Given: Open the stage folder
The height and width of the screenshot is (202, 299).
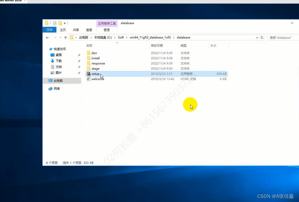Looking at the screenshot, I should 95,68.
